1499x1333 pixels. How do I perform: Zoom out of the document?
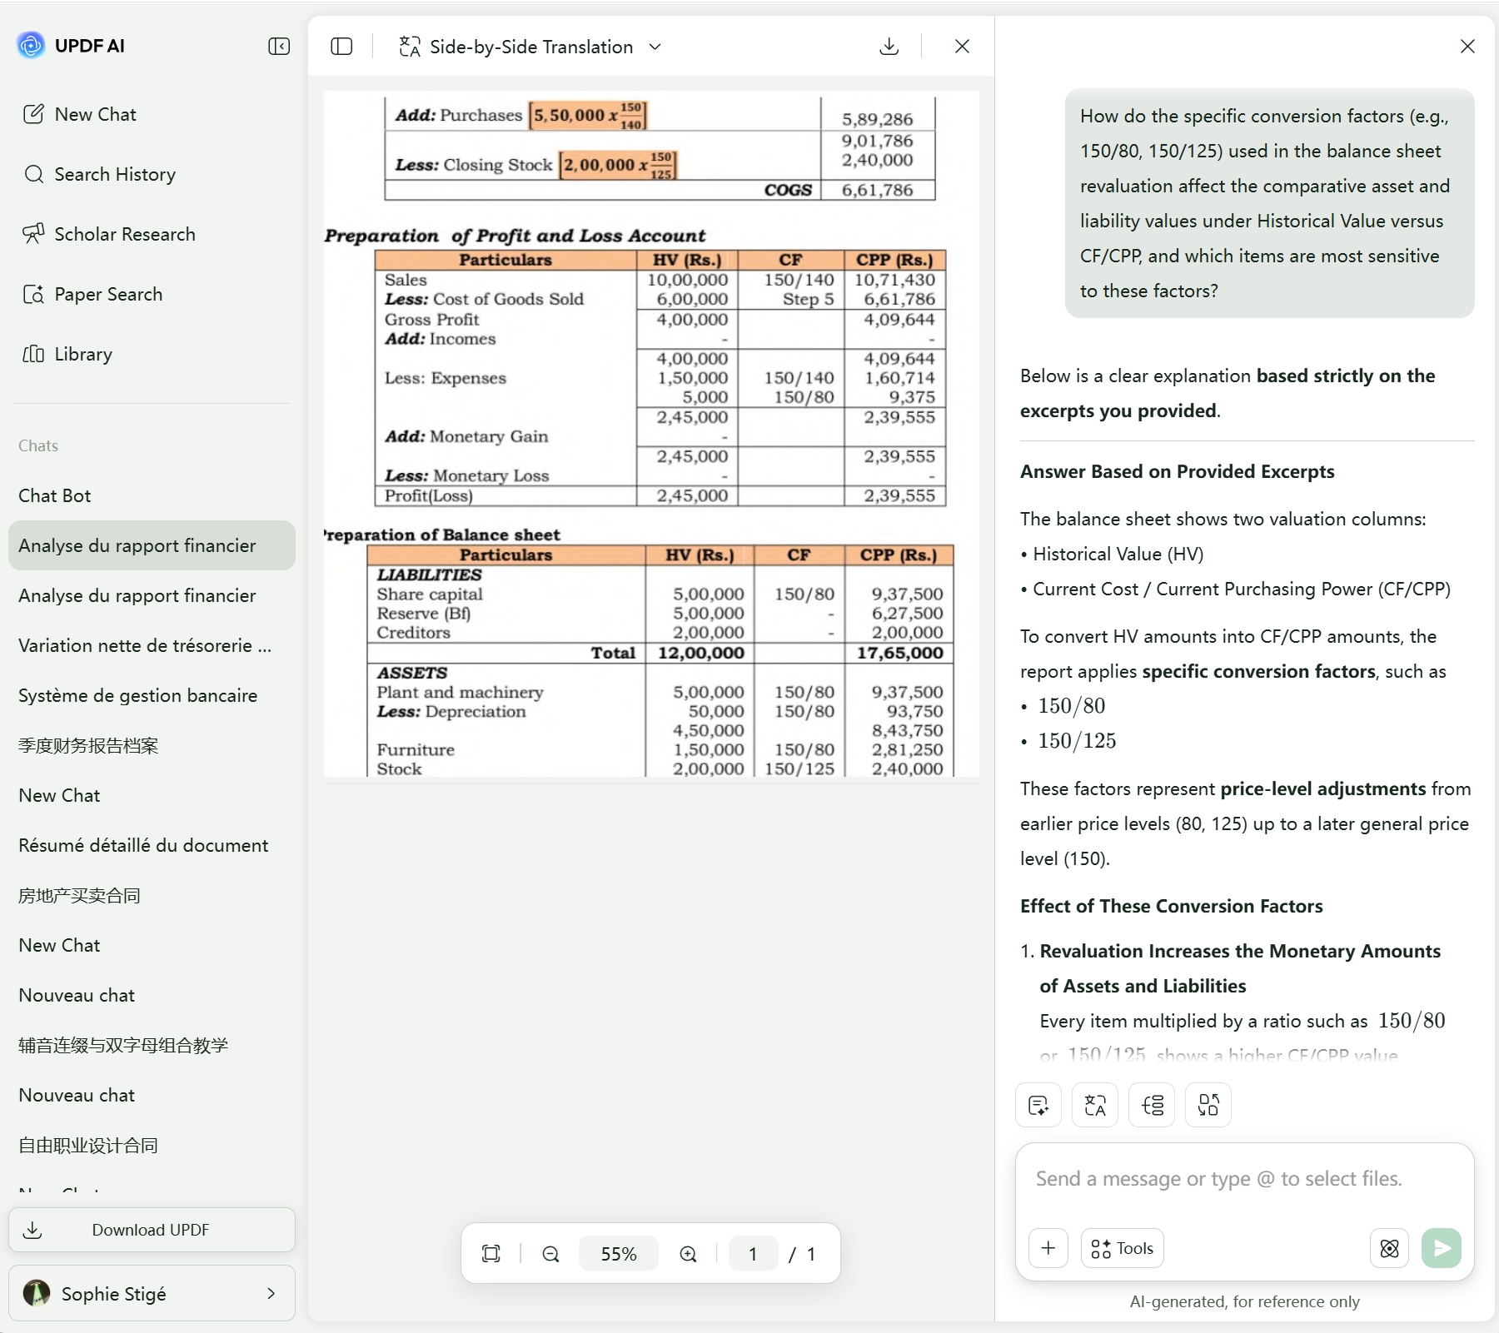point(550,1254)
